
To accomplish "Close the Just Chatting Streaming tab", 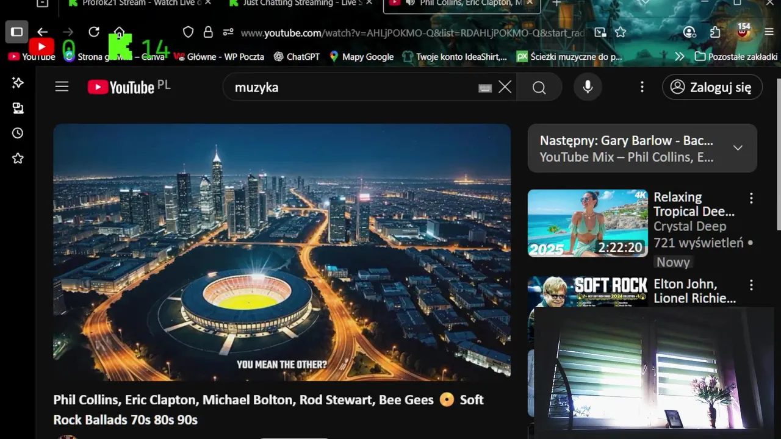I will point(369,3).
